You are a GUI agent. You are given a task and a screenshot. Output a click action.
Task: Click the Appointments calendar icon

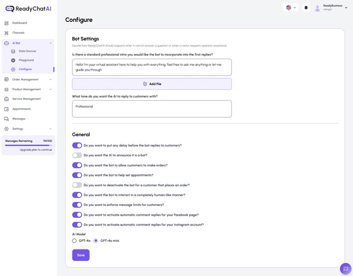[x=7, y=109]
